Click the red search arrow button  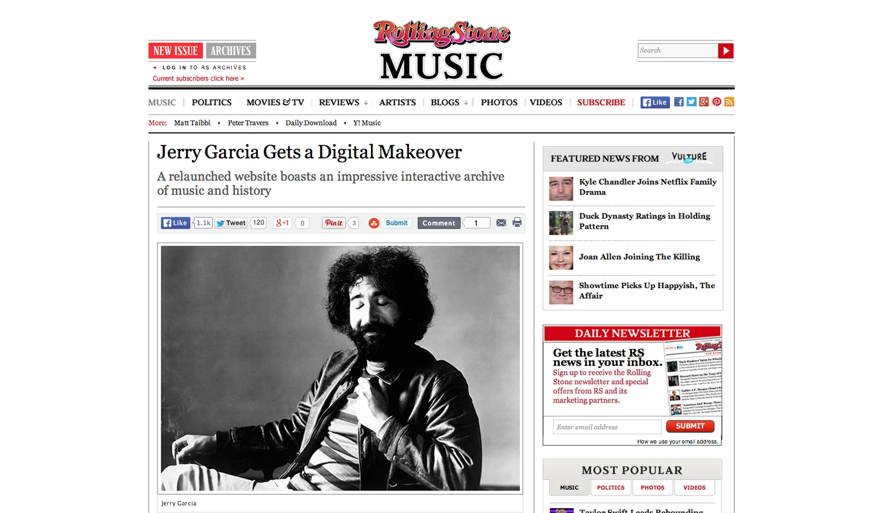point(726,51)
